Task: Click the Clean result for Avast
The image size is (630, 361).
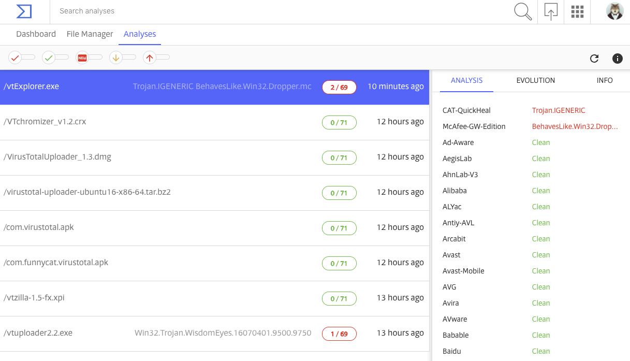Action: pyautogui.click(x=541, y=255)
